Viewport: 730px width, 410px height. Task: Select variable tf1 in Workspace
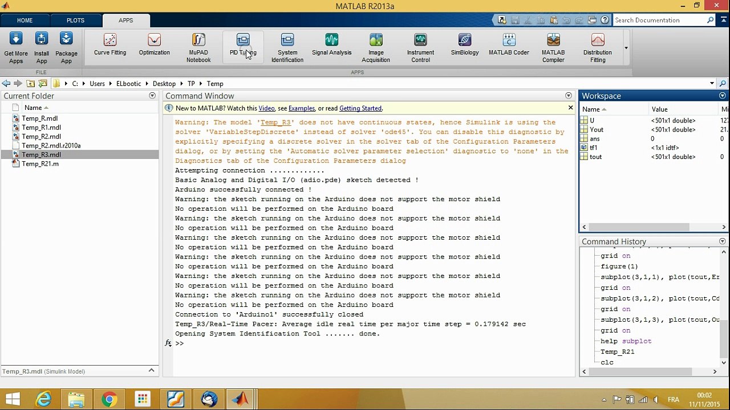(594, 148)
